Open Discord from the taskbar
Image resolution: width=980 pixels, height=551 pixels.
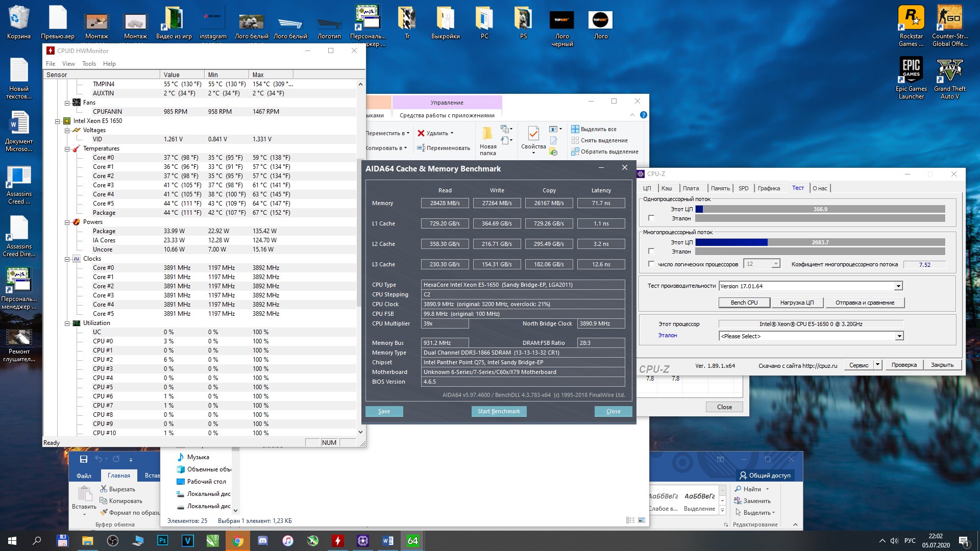tap(262, 541)
